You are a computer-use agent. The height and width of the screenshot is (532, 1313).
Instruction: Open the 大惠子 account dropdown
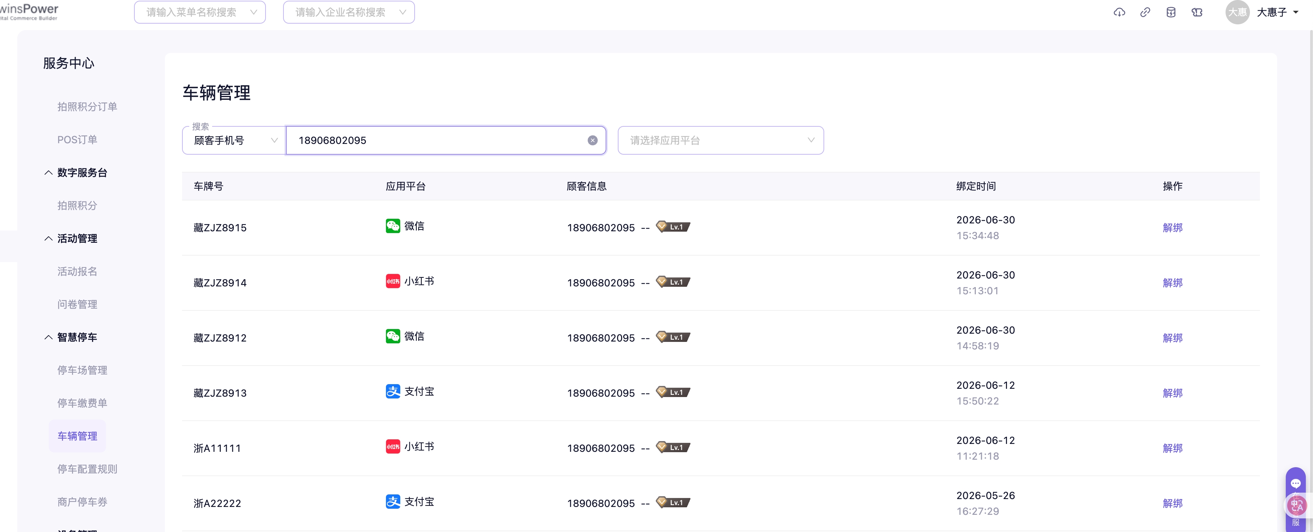click(x=1277, y=12)
